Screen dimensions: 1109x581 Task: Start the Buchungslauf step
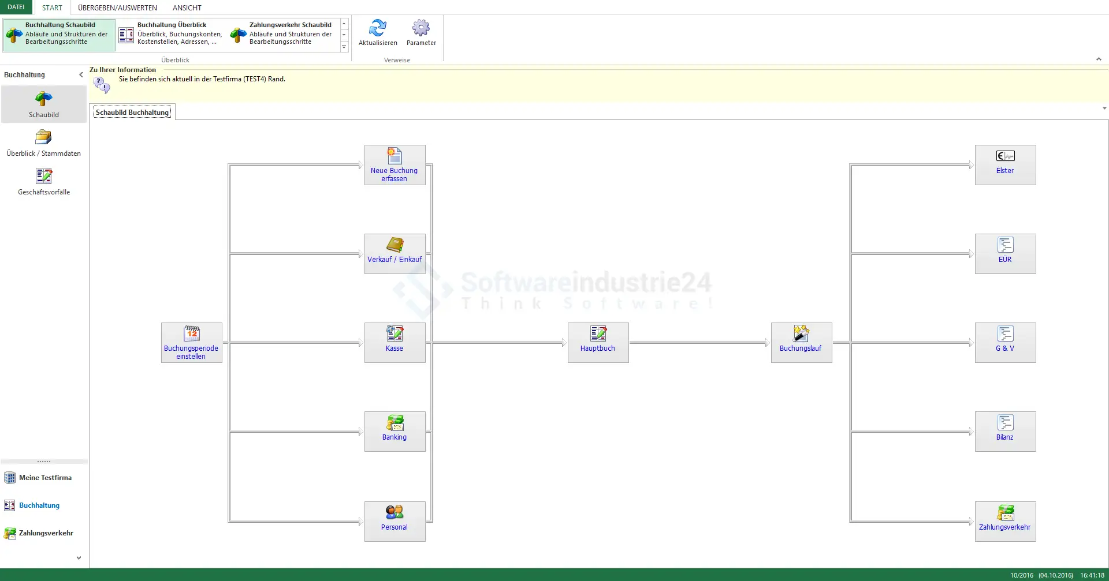801,342
